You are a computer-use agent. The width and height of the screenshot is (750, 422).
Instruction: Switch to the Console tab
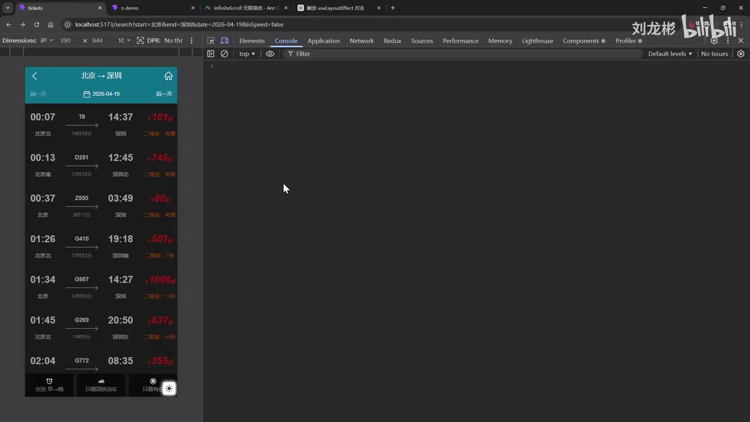click(x=286, y=40)
